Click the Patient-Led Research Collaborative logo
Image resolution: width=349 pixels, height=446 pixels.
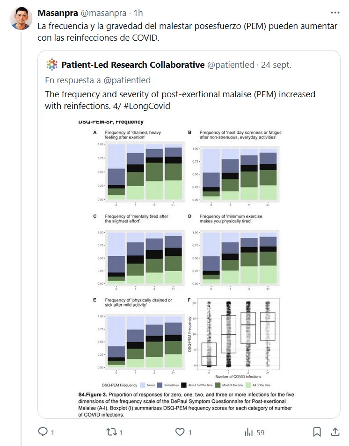tap(51, 65)
